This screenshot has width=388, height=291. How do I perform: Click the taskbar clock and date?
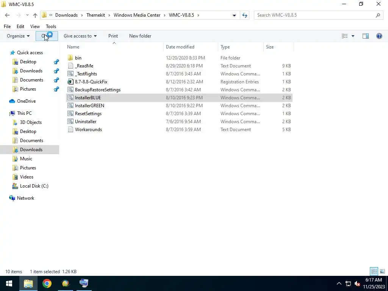pyautogui.click(x=374, y=283)
